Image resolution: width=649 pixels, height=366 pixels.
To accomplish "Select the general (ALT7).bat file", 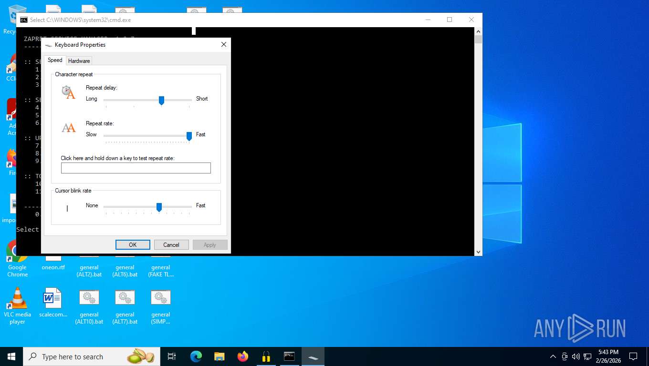I will click(125, 306).
